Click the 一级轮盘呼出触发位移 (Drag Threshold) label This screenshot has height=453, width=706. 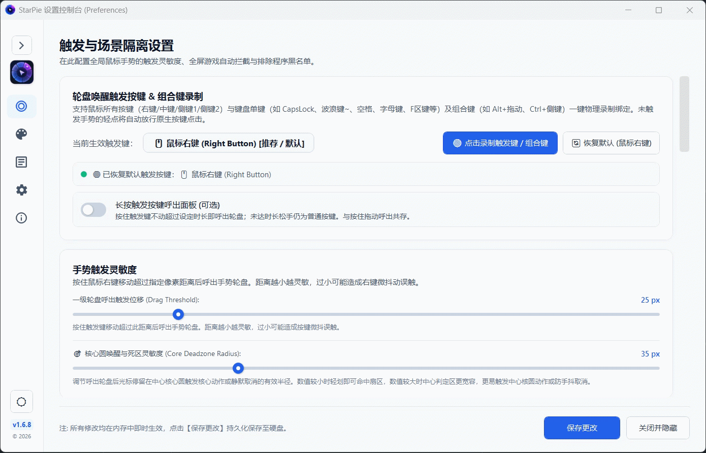136,300
